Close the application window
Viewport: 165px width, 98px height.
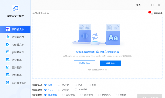point(159,5)
